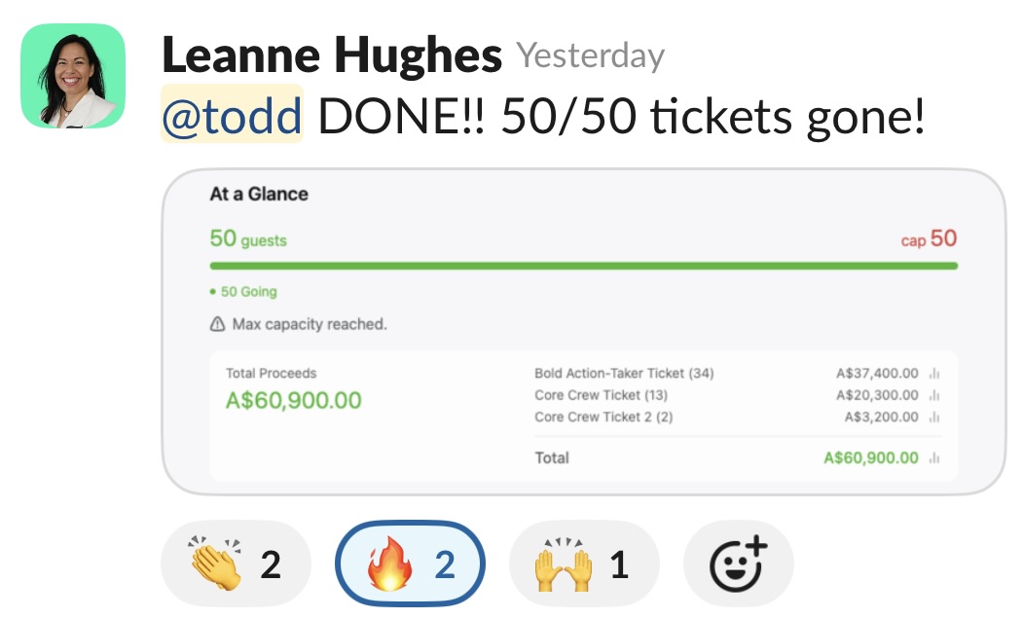Click the green Total Proceeds A$60,900.00 amount
Viewport: 1023px width, 618px height.
pos(293,400)
